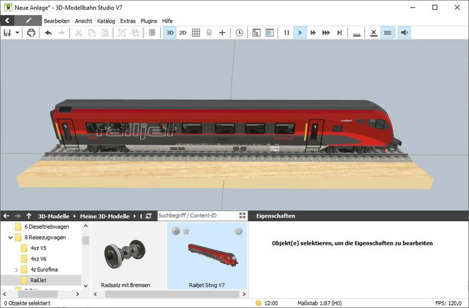Click the Copy icon
This screenshot has width=469, height=308.
click(92, 32)
